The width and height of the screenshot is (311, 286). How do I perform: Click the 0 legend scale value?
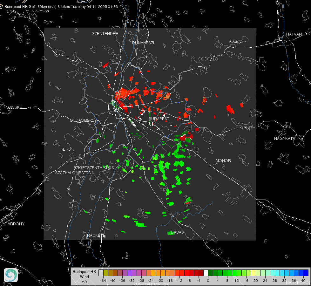pyautogui.click(x=208, y=281)
